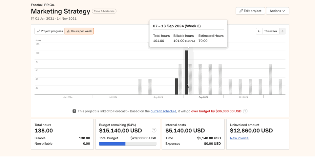Click the Forecast logo icon in notice
The width and height of the screenshot is (315, 163).
tap(74, 111)
